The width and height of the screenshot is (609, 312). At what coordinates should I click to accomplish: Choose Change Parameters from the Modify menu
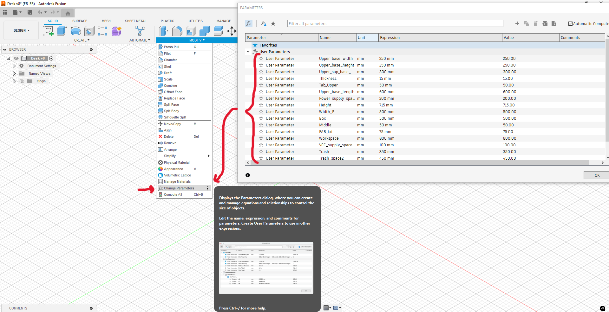tap(184, 188)
